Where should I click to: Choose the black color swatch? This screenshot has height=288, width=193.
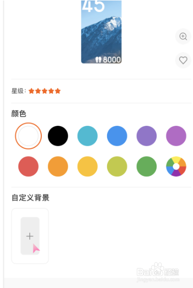58,136
